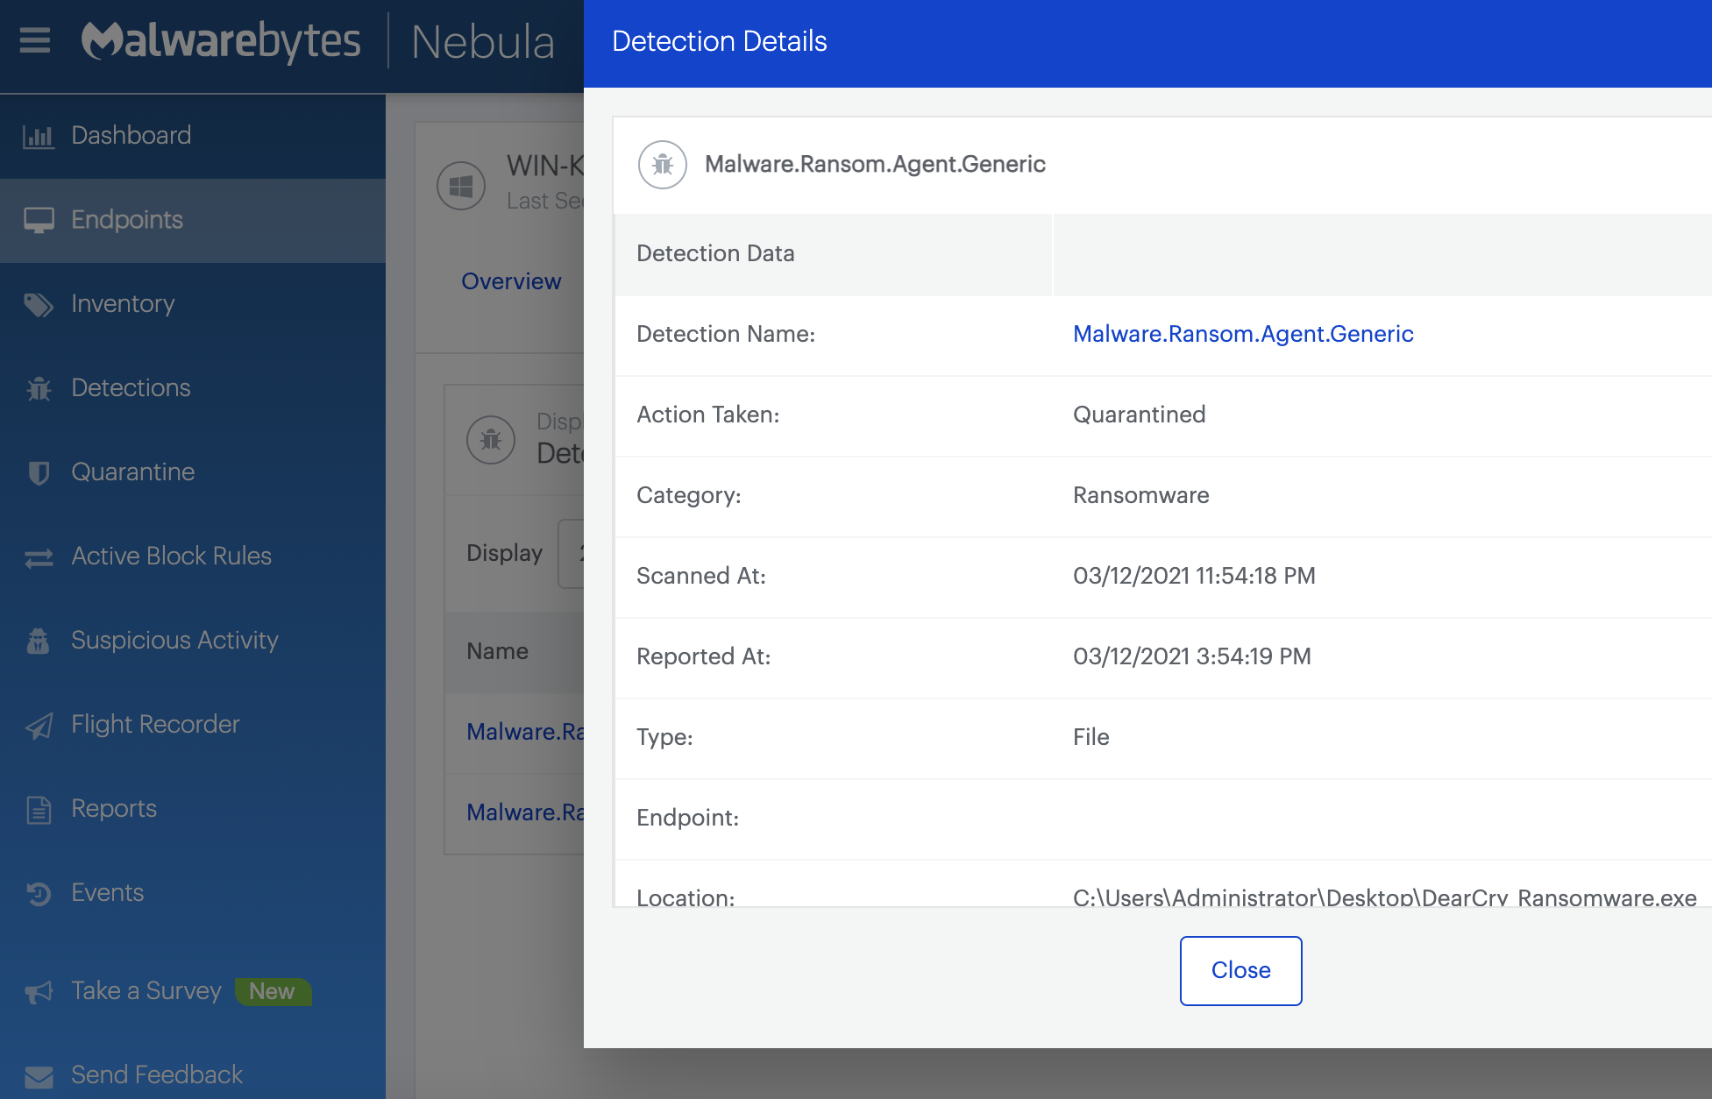Click the Ransomware category value
The image size is (1712, 1099).
point(1141,495)
